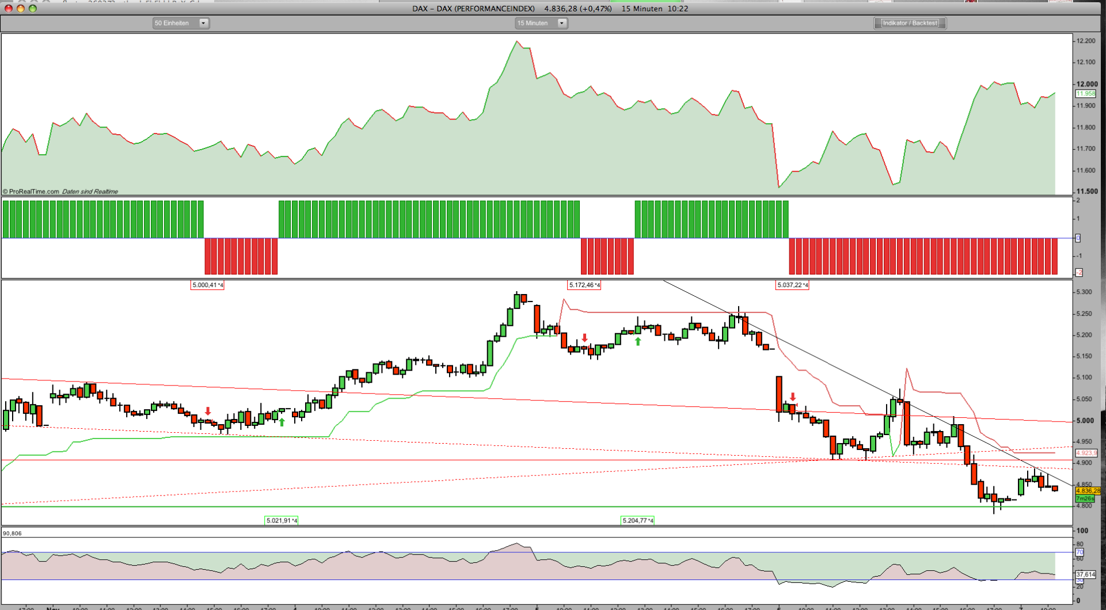This screenshot has height=610, width=1106.
Task: Select the 5.204,77 buy signal label
Action: click(638, 520)
